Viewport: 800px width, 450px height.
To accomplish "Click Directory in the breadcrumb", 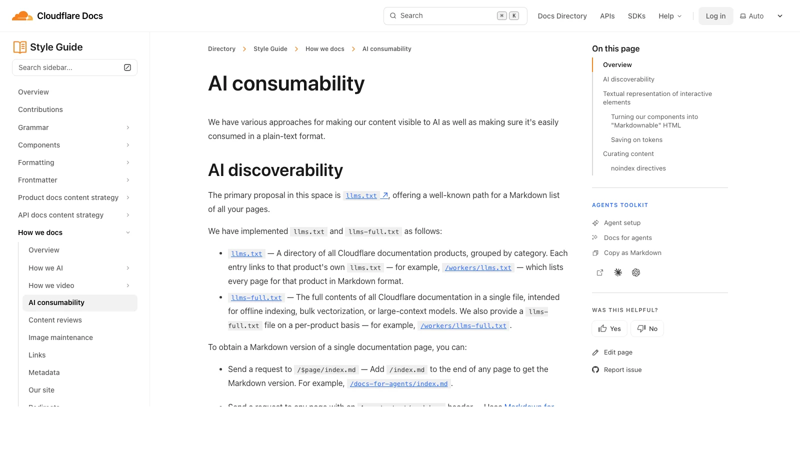I will coord(221,49).
